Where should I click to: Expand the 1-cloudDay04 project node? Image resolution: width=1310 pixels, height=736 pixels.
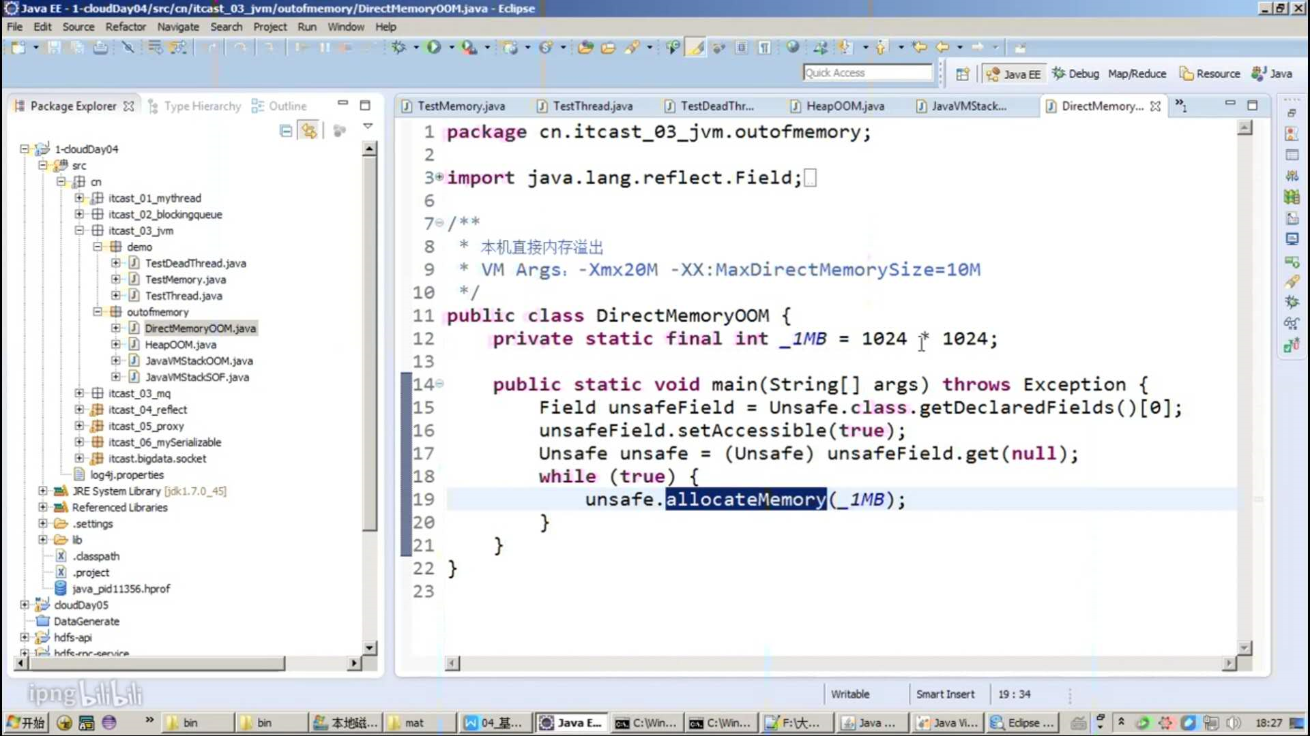coord(25,149)
